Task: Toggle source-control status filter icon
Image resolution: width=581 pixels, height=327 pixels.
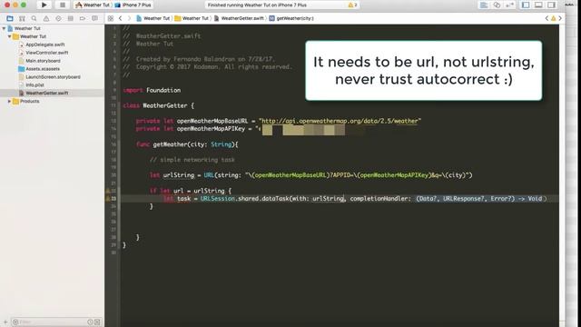Action: tap(97, 322)
